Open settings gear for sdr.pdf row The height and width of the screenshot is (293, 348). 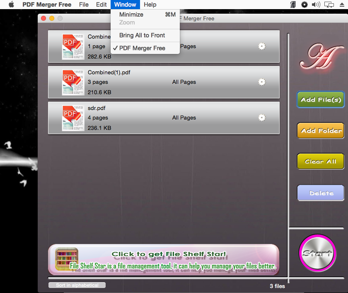[x=262, y=117]
